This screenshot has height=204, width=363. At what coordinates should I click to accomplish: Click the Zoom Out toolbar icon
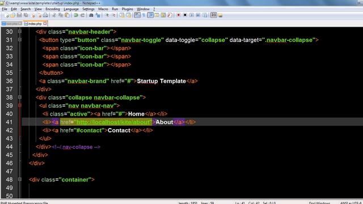pyautogui.click(x=113, y=15)
